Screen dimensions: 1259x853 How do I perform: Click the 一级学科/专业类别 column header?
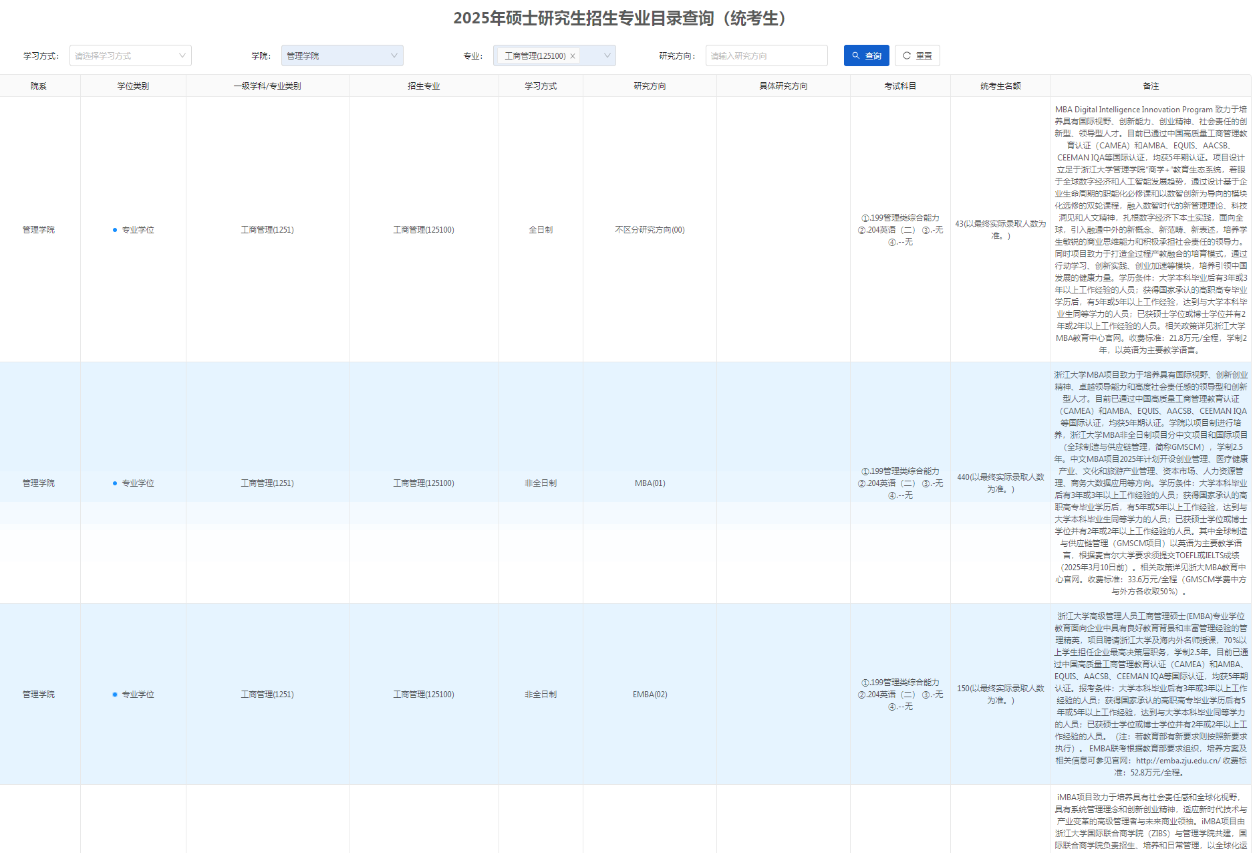pos(267,86)
